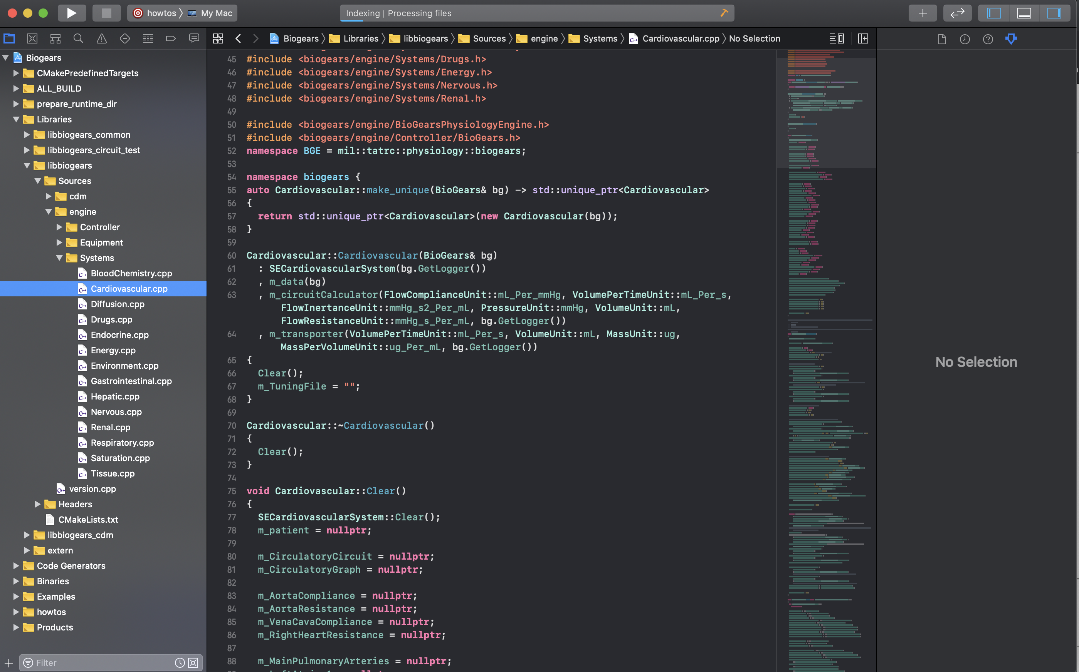Open the related items grid menu

pyautogui.click(x=218, y=38)
